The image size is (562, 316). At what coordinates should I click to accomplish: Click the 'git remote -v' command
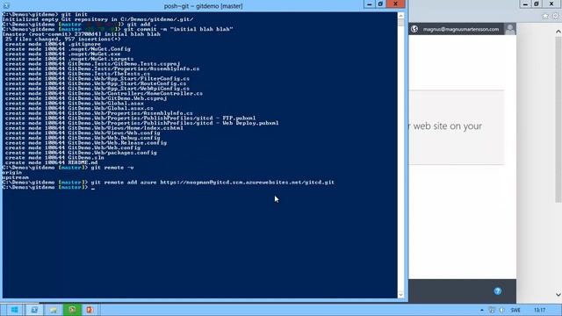112,168
